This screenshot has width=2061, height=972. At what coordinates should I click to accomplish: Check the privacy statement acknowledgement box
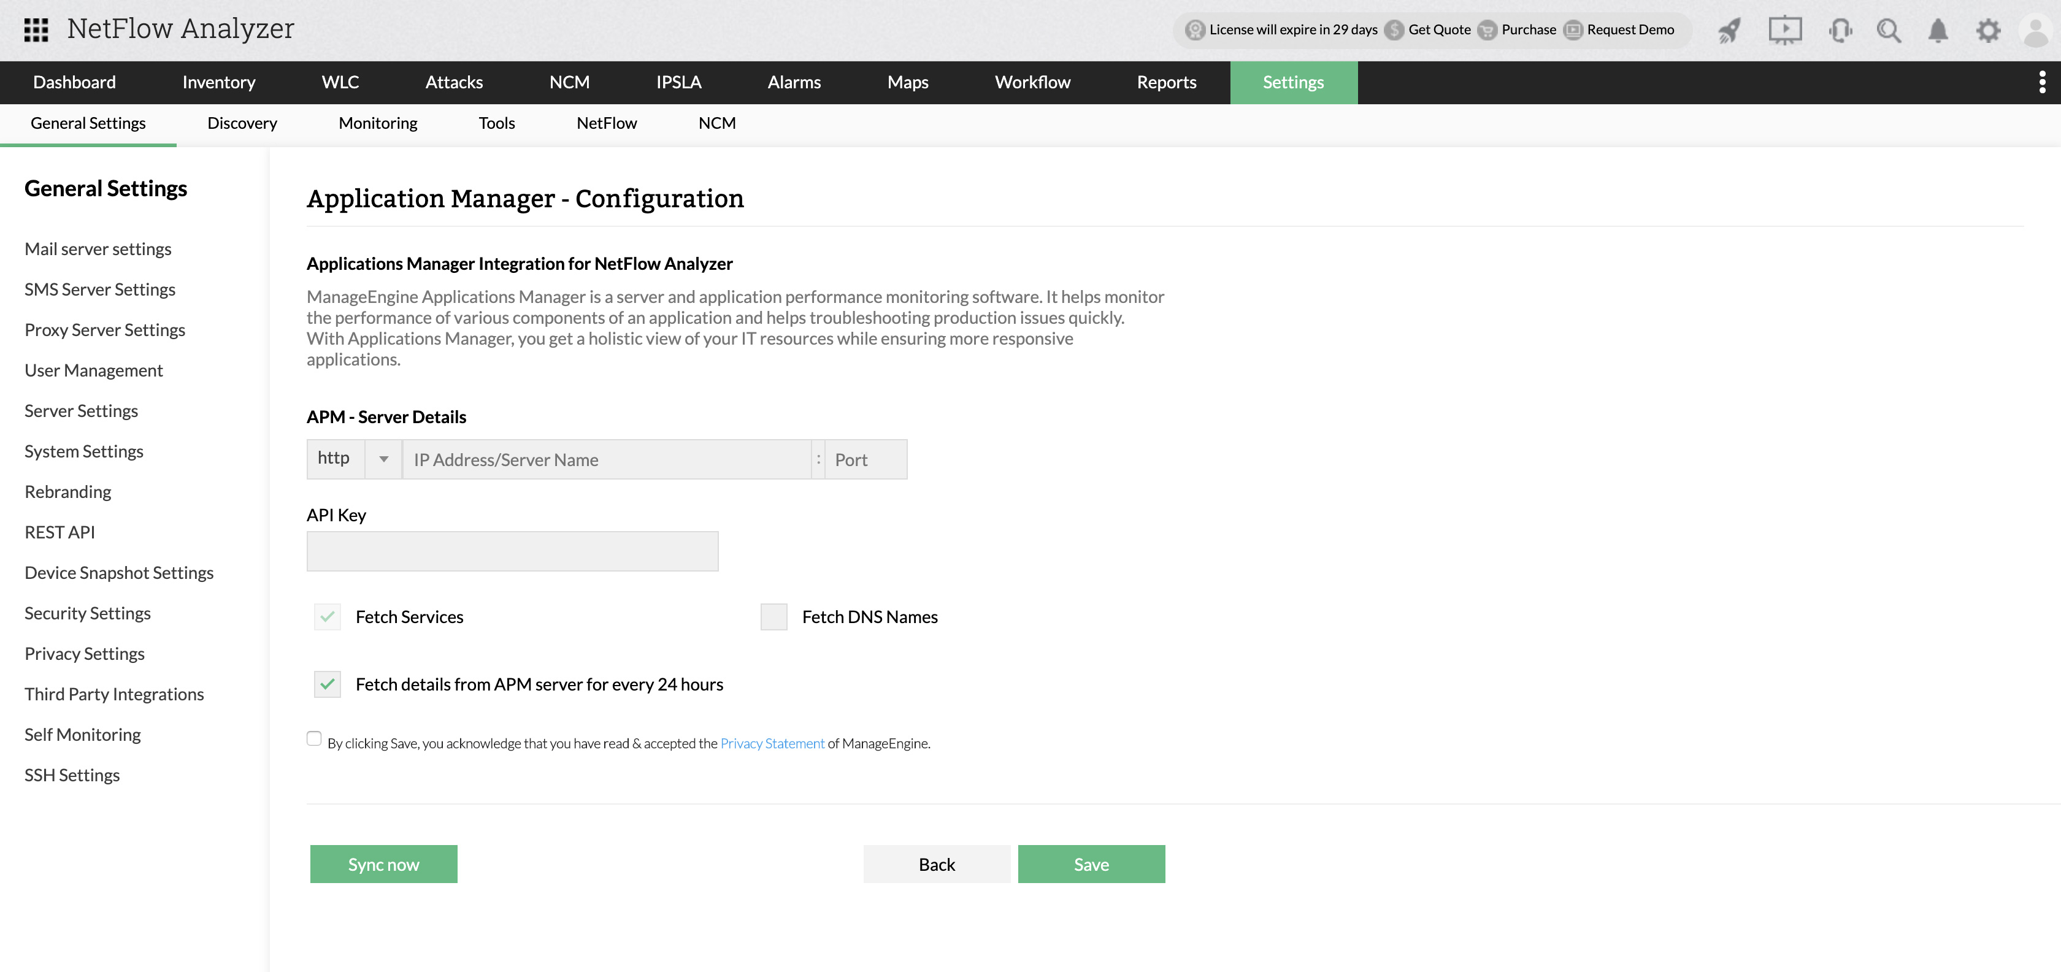tap(313, 738)
